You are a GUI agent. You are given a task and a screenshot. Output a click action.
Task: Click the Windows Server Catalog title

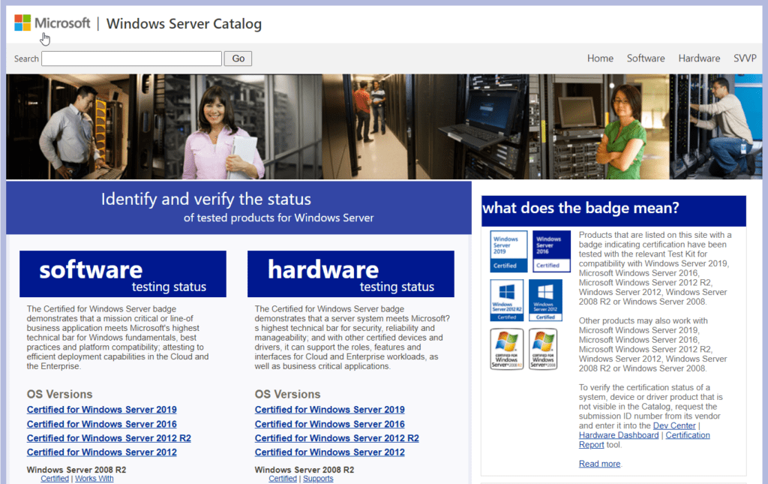[184, 23]
